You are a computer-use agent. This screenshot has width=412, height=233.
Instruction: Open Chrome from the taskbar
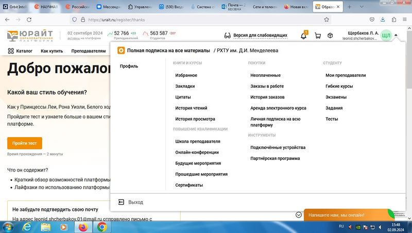tap(102, 227)
